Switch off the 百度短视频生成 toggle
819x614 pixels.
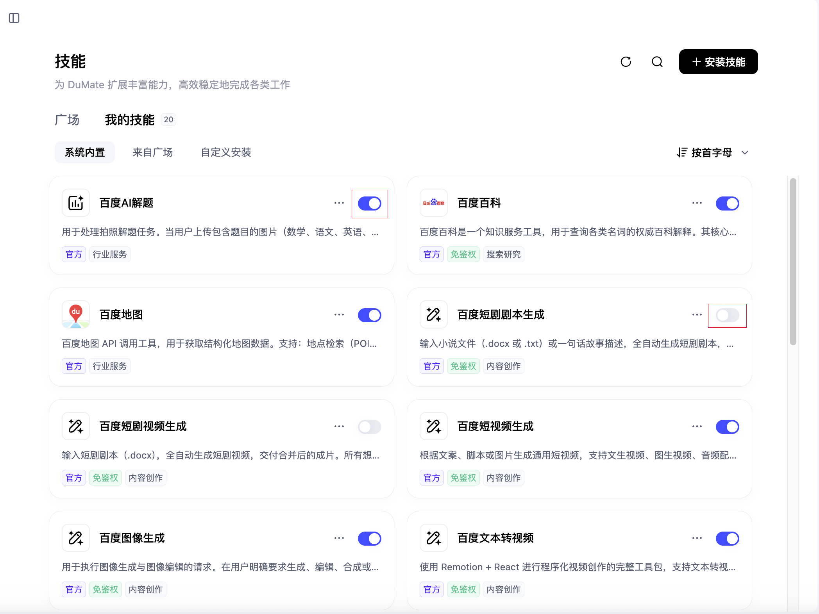tap(728, 427)
